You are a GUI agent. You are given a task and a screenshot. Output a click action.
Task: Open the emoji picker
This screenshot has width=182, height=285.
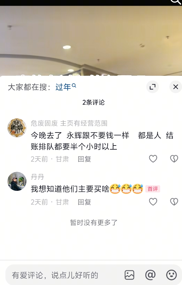172,275
